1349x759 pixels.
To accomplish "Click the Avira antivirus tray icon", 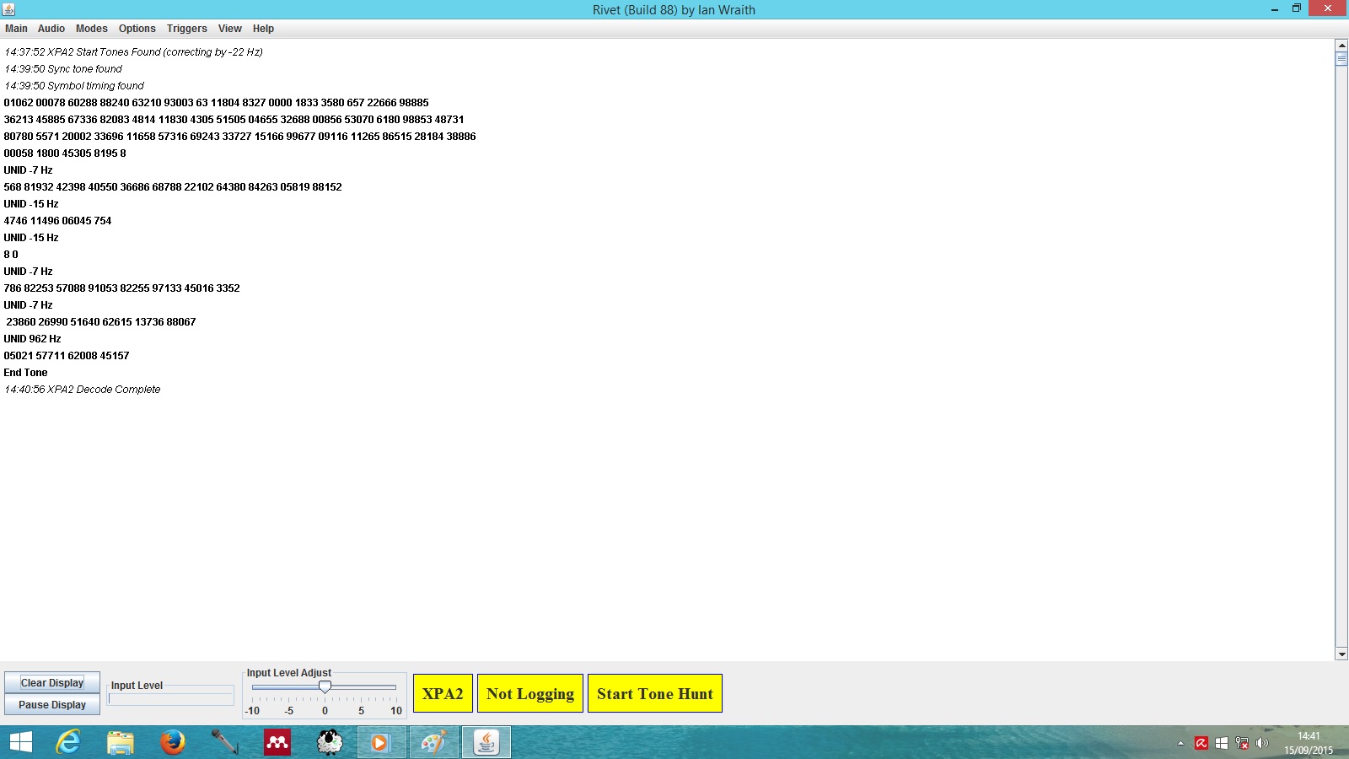I will pos(1201,743).
